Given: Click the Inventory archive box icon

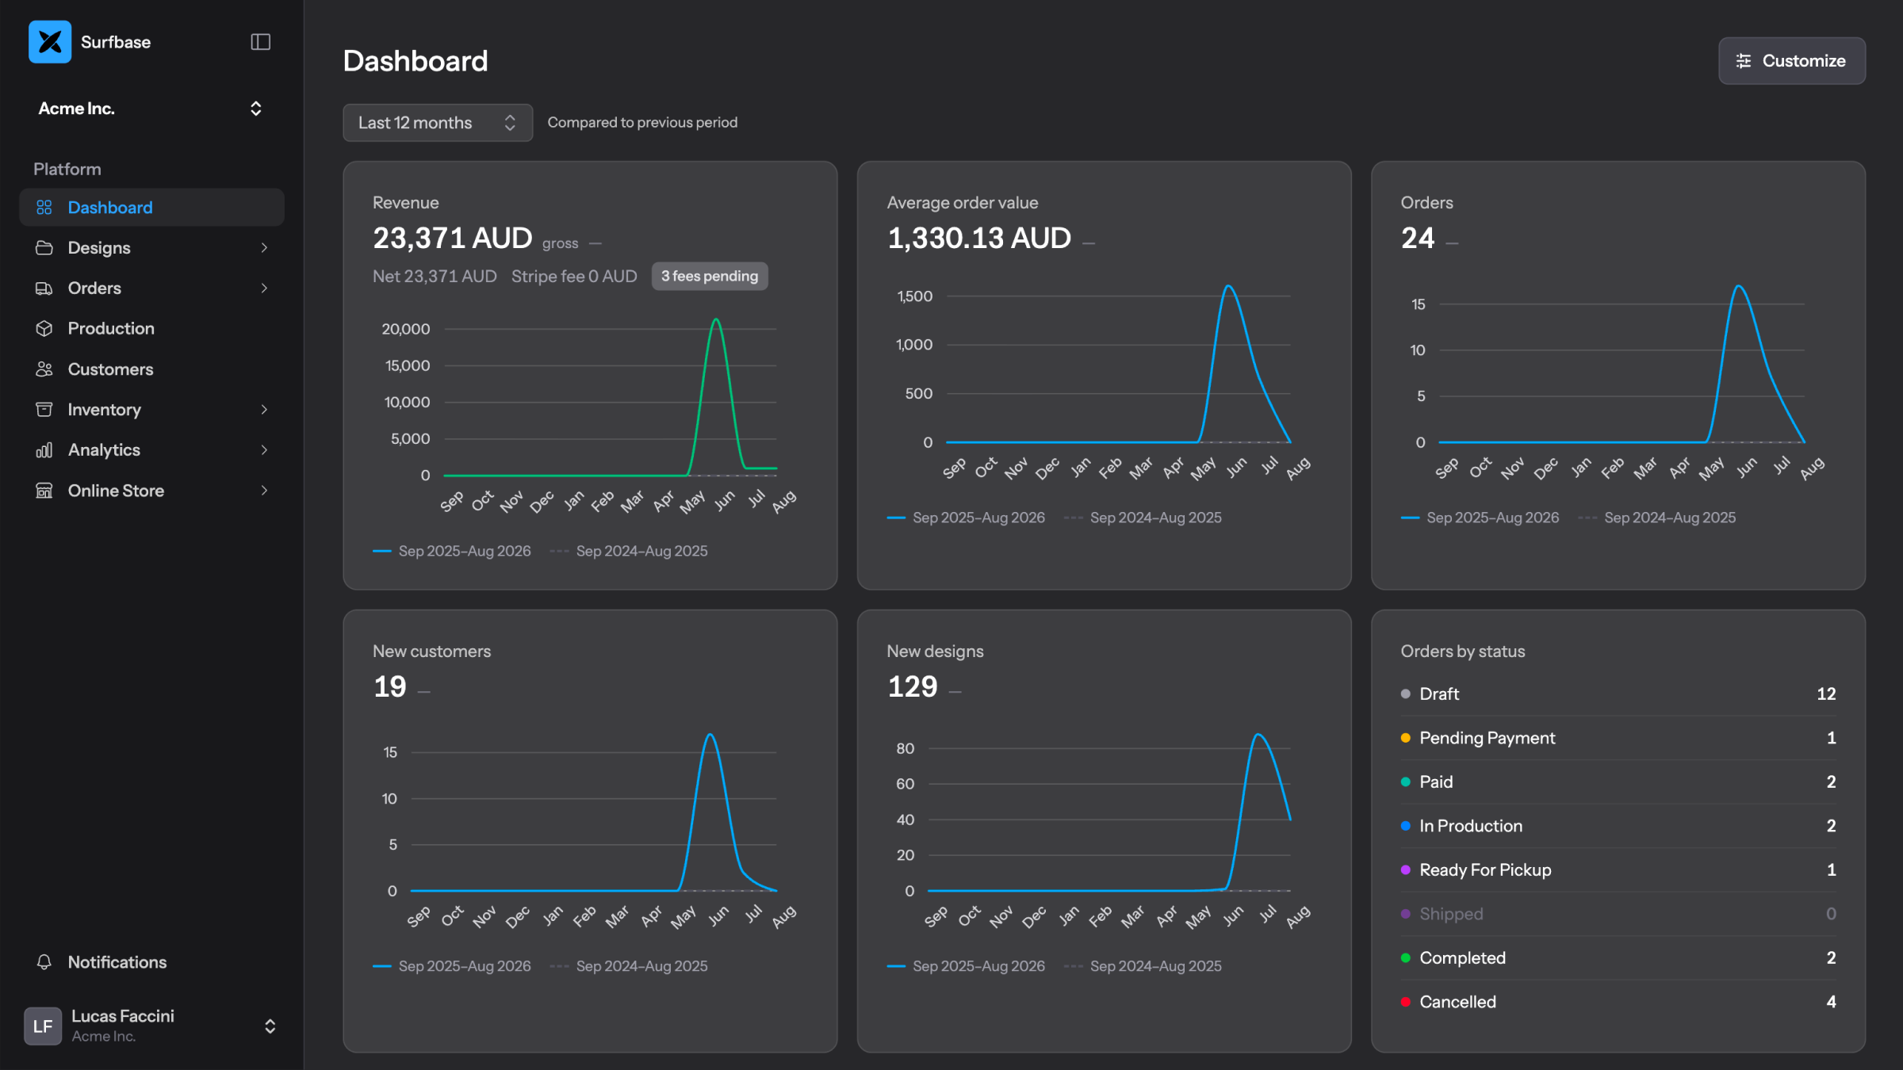Looking at the screenshot, I should pyautogui.click(x=44, y=410).
